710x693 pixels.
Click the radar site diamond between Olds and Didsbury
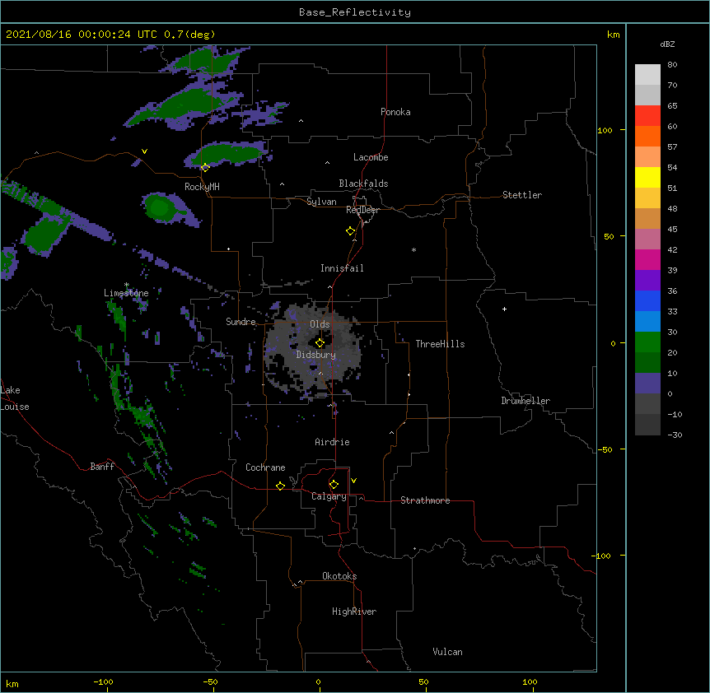[x=320, y=343]
